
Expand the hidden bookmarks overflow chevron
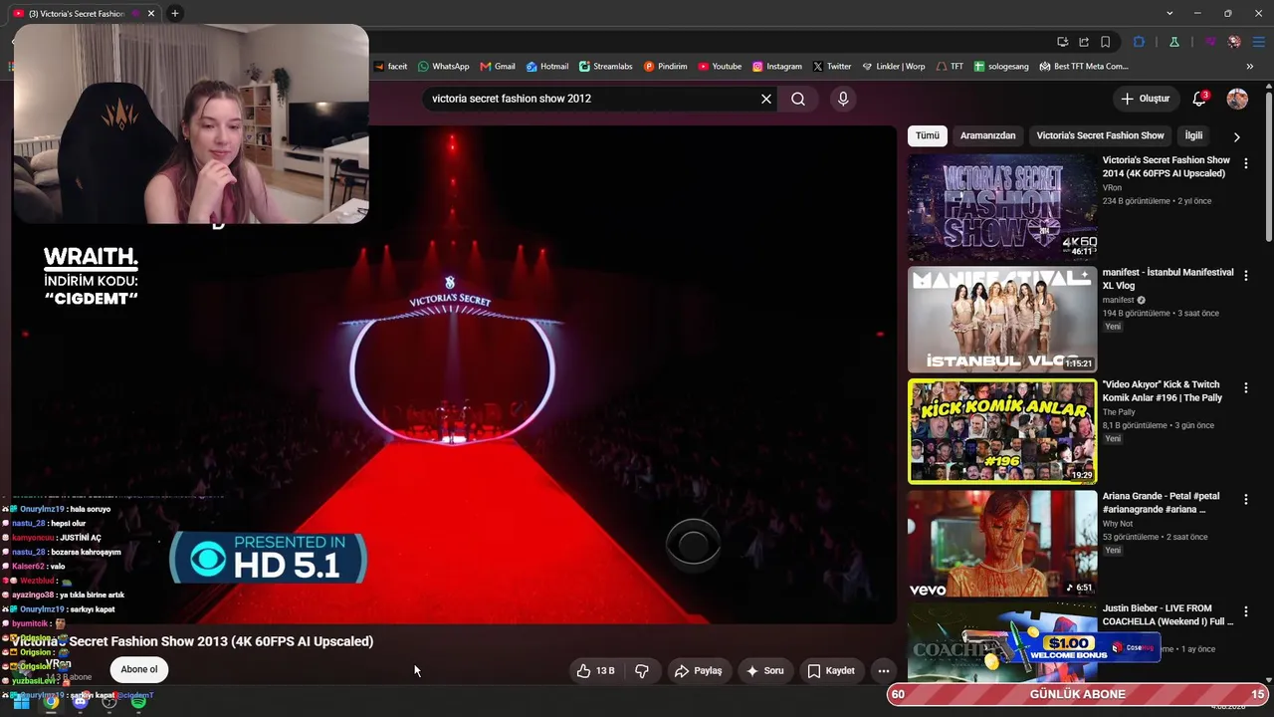1250,67
